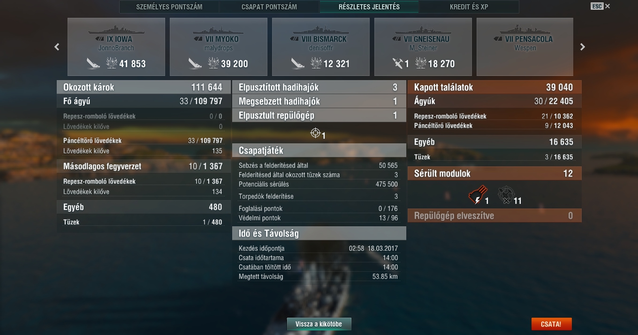The width and height of the screenshot is (638, 335).
Task: Click the damaged engine module icon
Action: click(x=478, y=195)
